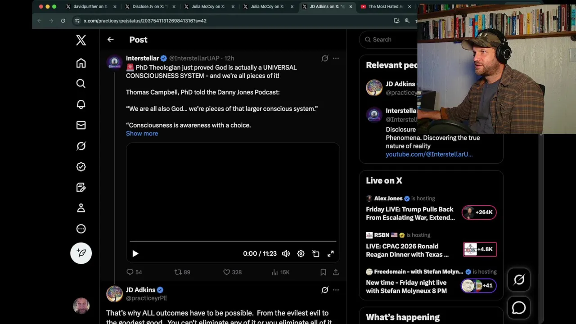This screenshot has height=324, width=576.
Task: Click browser back arrow
Action: 39,21
